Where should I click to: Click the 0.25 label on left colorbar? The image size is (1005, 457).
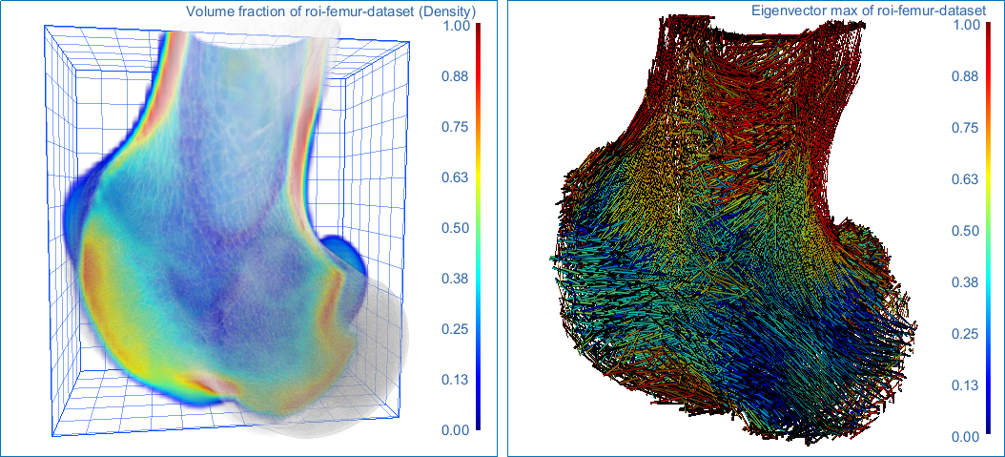pos(454,329)
